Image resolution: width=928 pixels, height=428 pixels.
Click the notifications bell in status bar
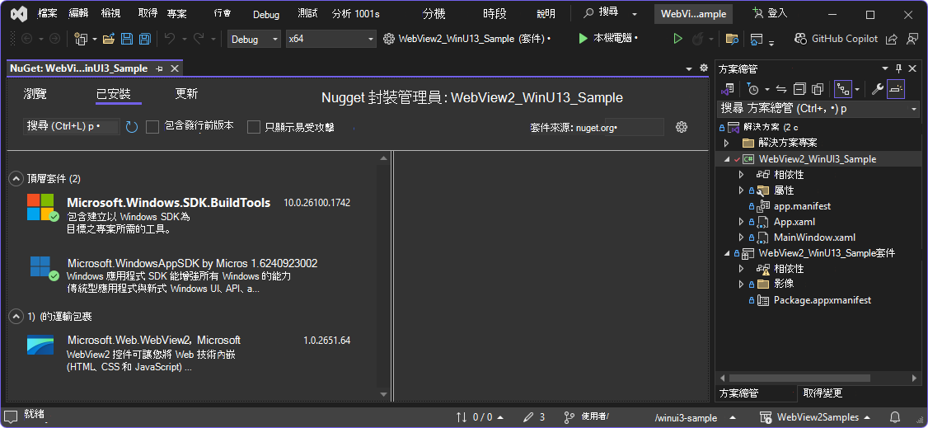896,417
